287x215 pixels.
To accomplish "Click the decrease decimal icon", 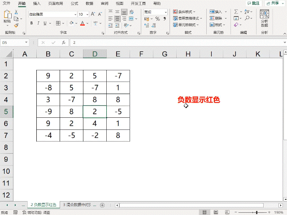I will pos(153,26).
